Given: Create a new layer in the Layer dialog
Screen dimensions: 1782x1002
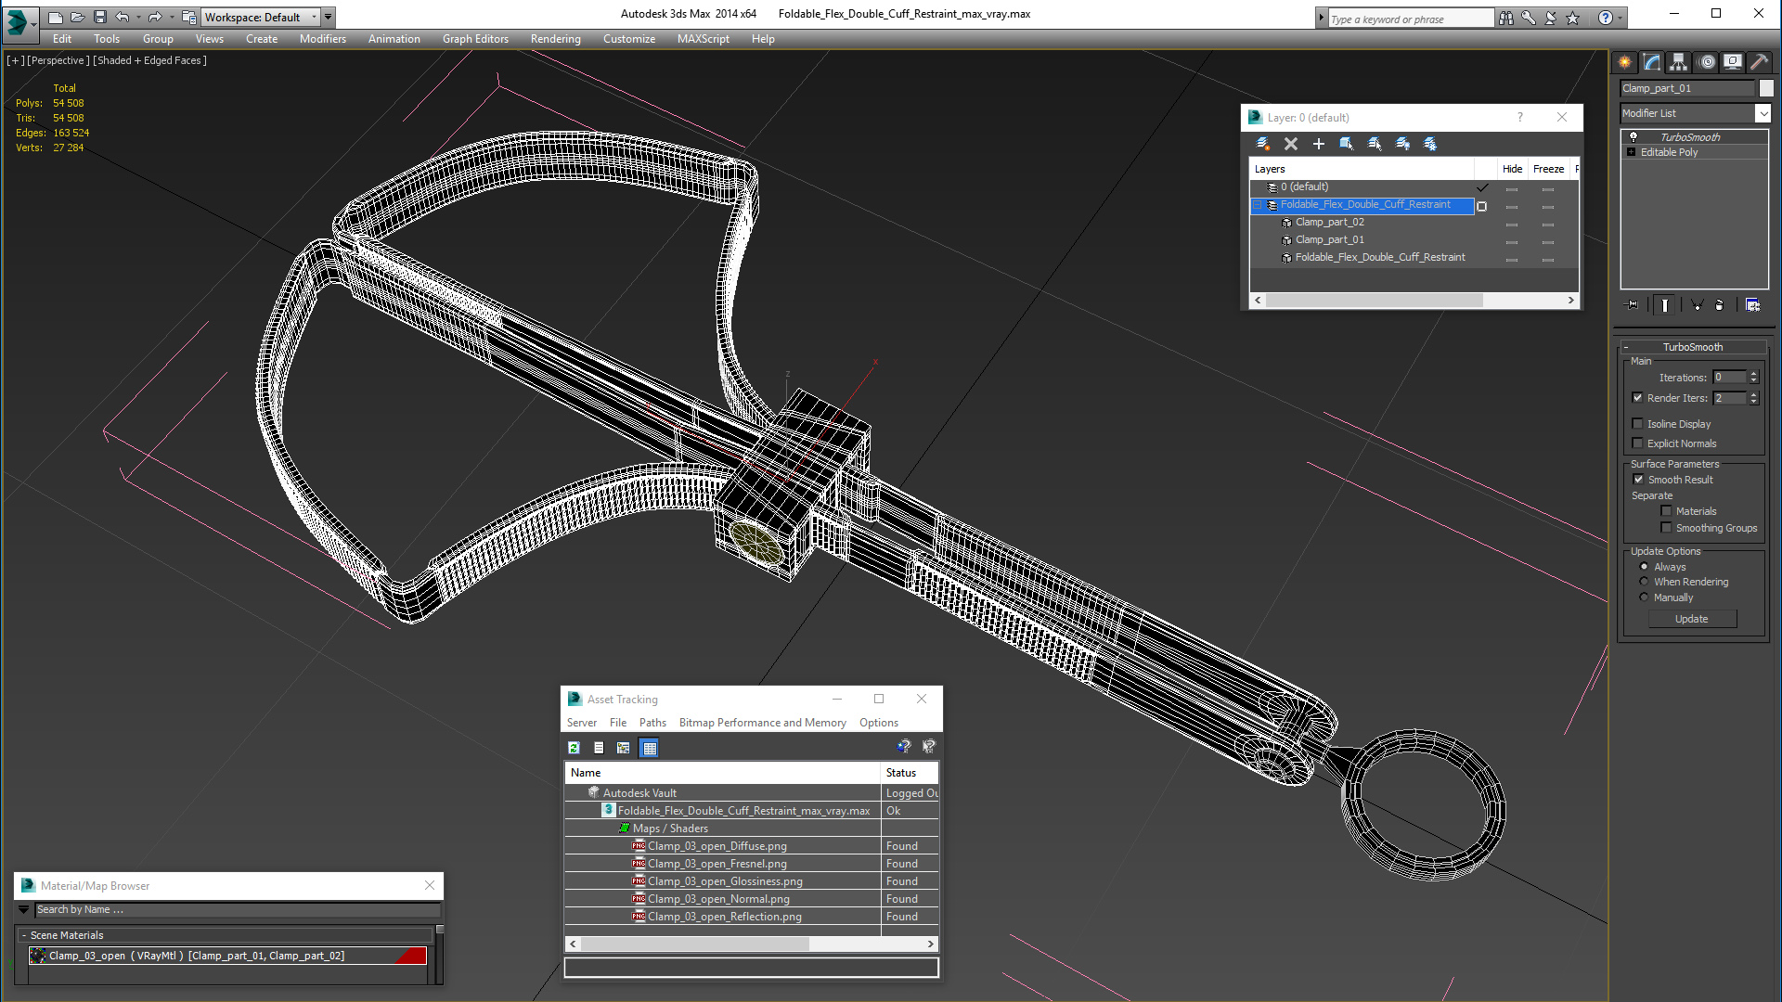Looking at the screenshot, I should (1262, 144).
